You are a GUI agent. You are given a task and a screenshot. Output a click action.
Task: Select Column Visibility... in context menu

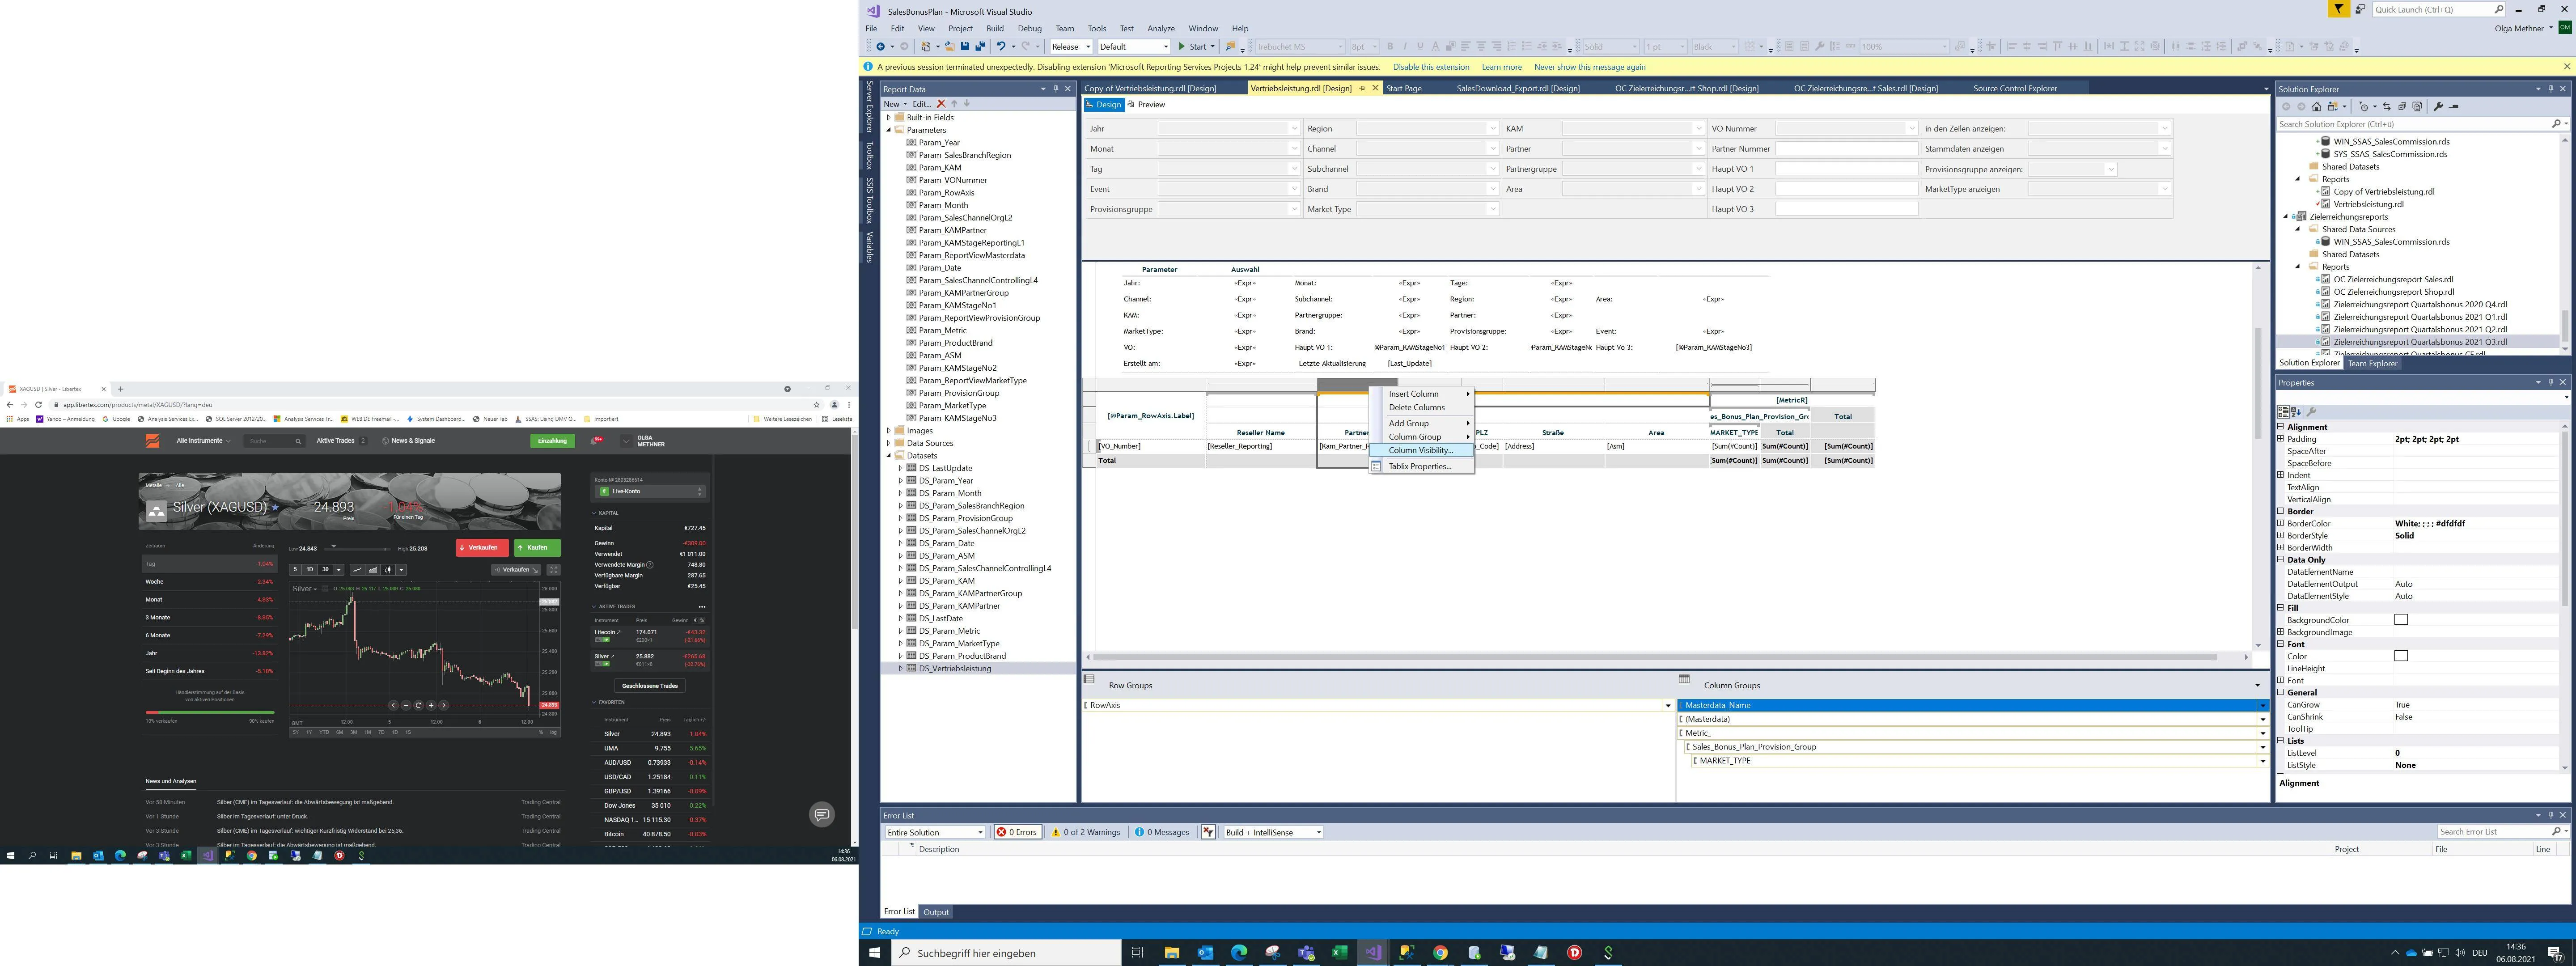point(1420,450)
